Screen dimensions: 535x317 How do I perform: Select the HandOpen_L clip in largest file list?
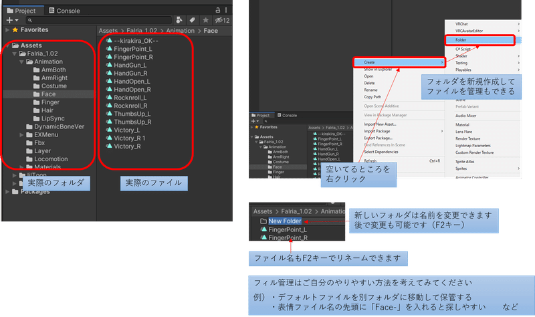click(128, 82)
